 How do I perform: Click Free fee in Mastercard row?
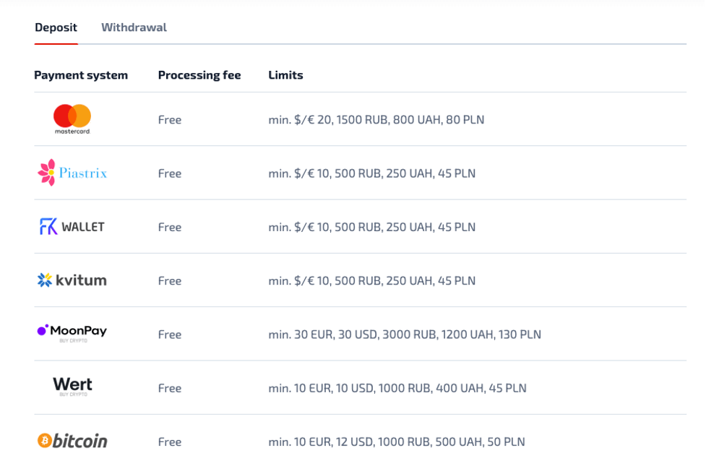[x=170, y=120]
